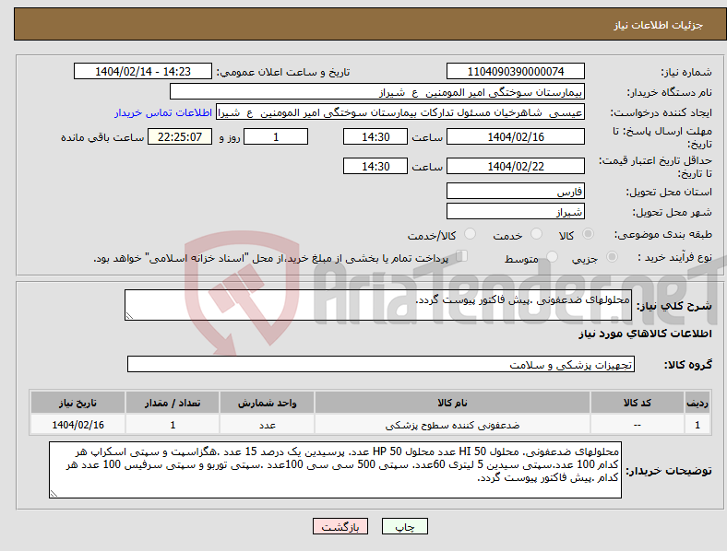Open the اطلاعات تماس خریدار link

163,112
